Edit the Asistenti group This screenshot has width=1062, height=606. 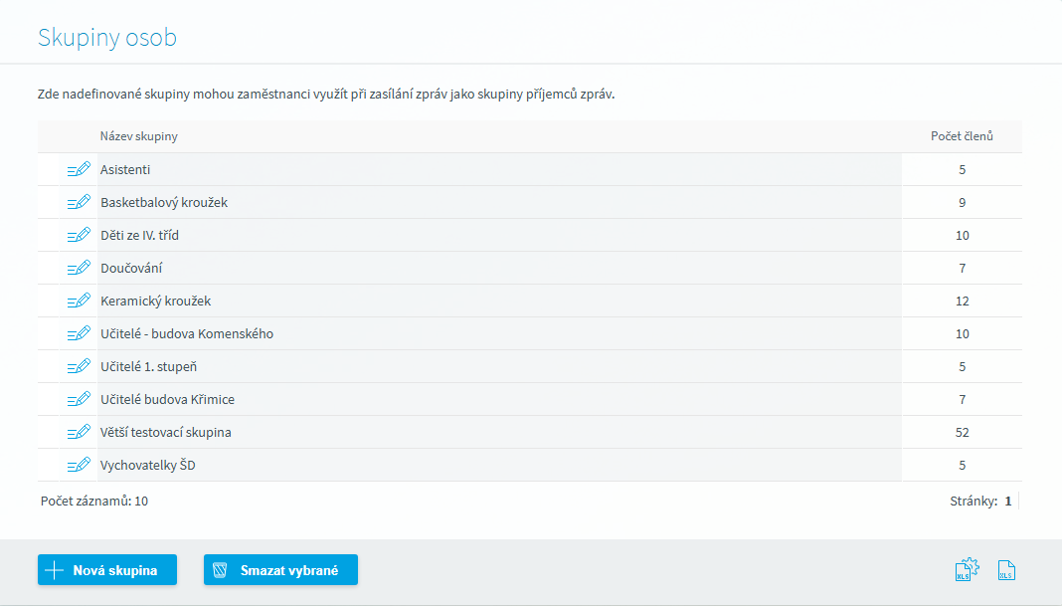(x=79, y=169)
